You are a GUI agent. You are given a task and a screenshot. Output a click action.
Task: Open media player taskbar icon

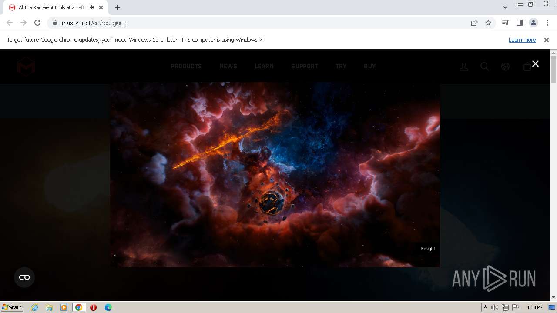pyautogui.click(x=64, y=307)
